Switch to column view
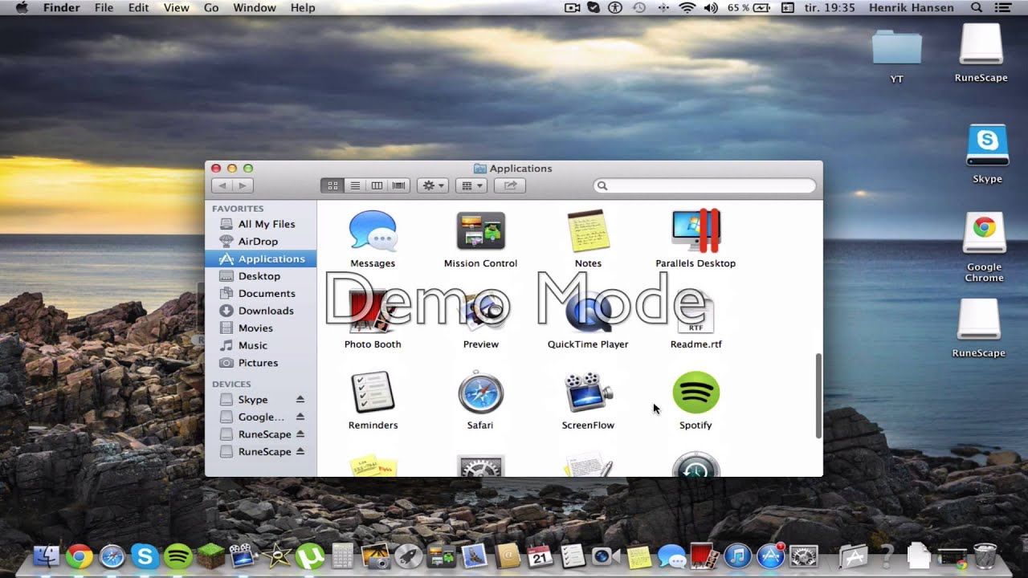1028x578 pixels. pyautogui.click(x=377, y=185)
